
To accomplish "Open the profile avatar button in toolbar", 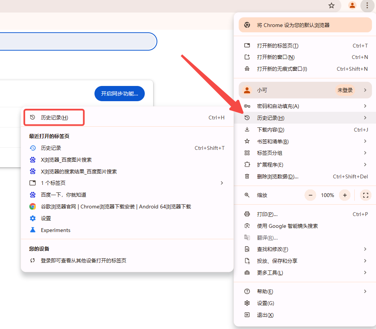I will click(x=352, y=5).
